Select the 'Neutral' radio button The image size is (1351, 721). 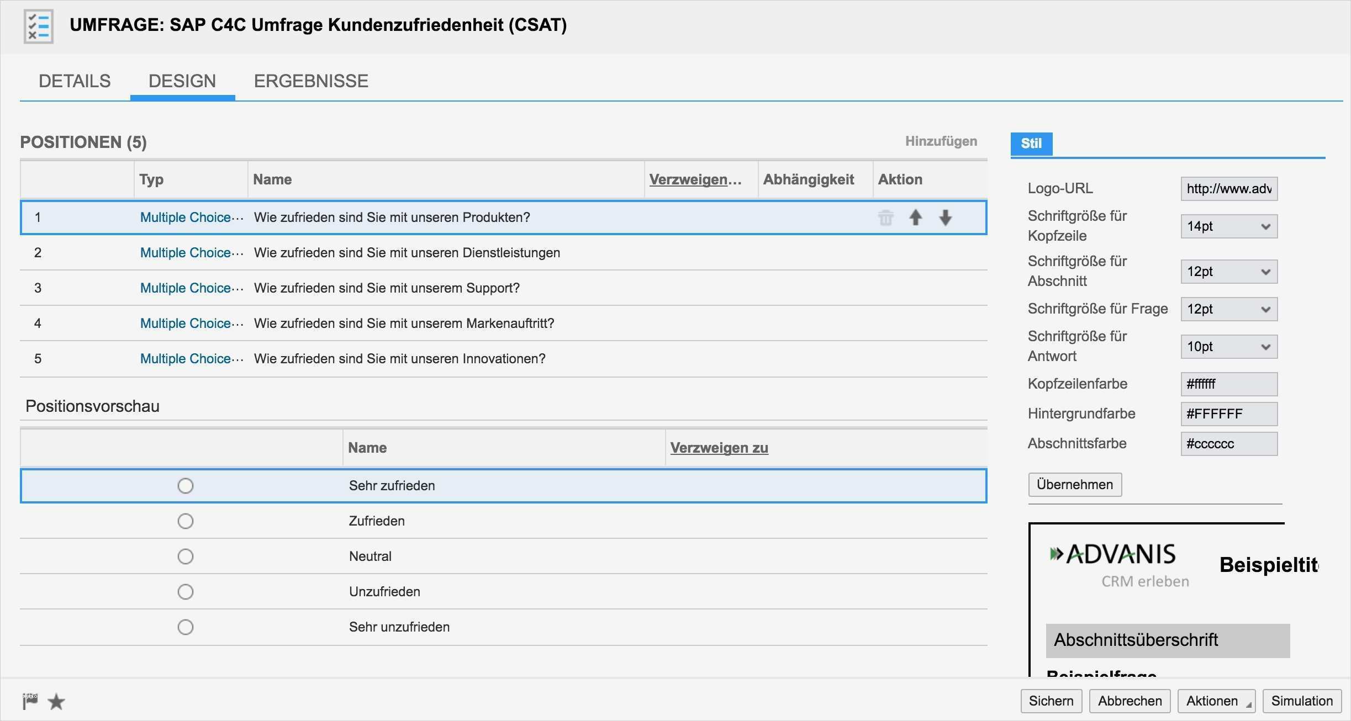[x=186, y=556]
